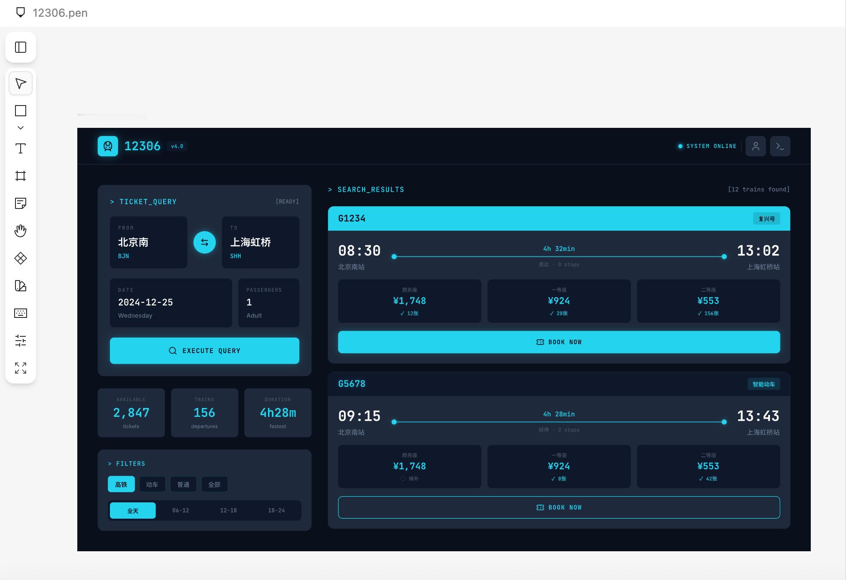Click BOOK NOW for train G1234
846x580 pixels.
(x=559, y=342)
